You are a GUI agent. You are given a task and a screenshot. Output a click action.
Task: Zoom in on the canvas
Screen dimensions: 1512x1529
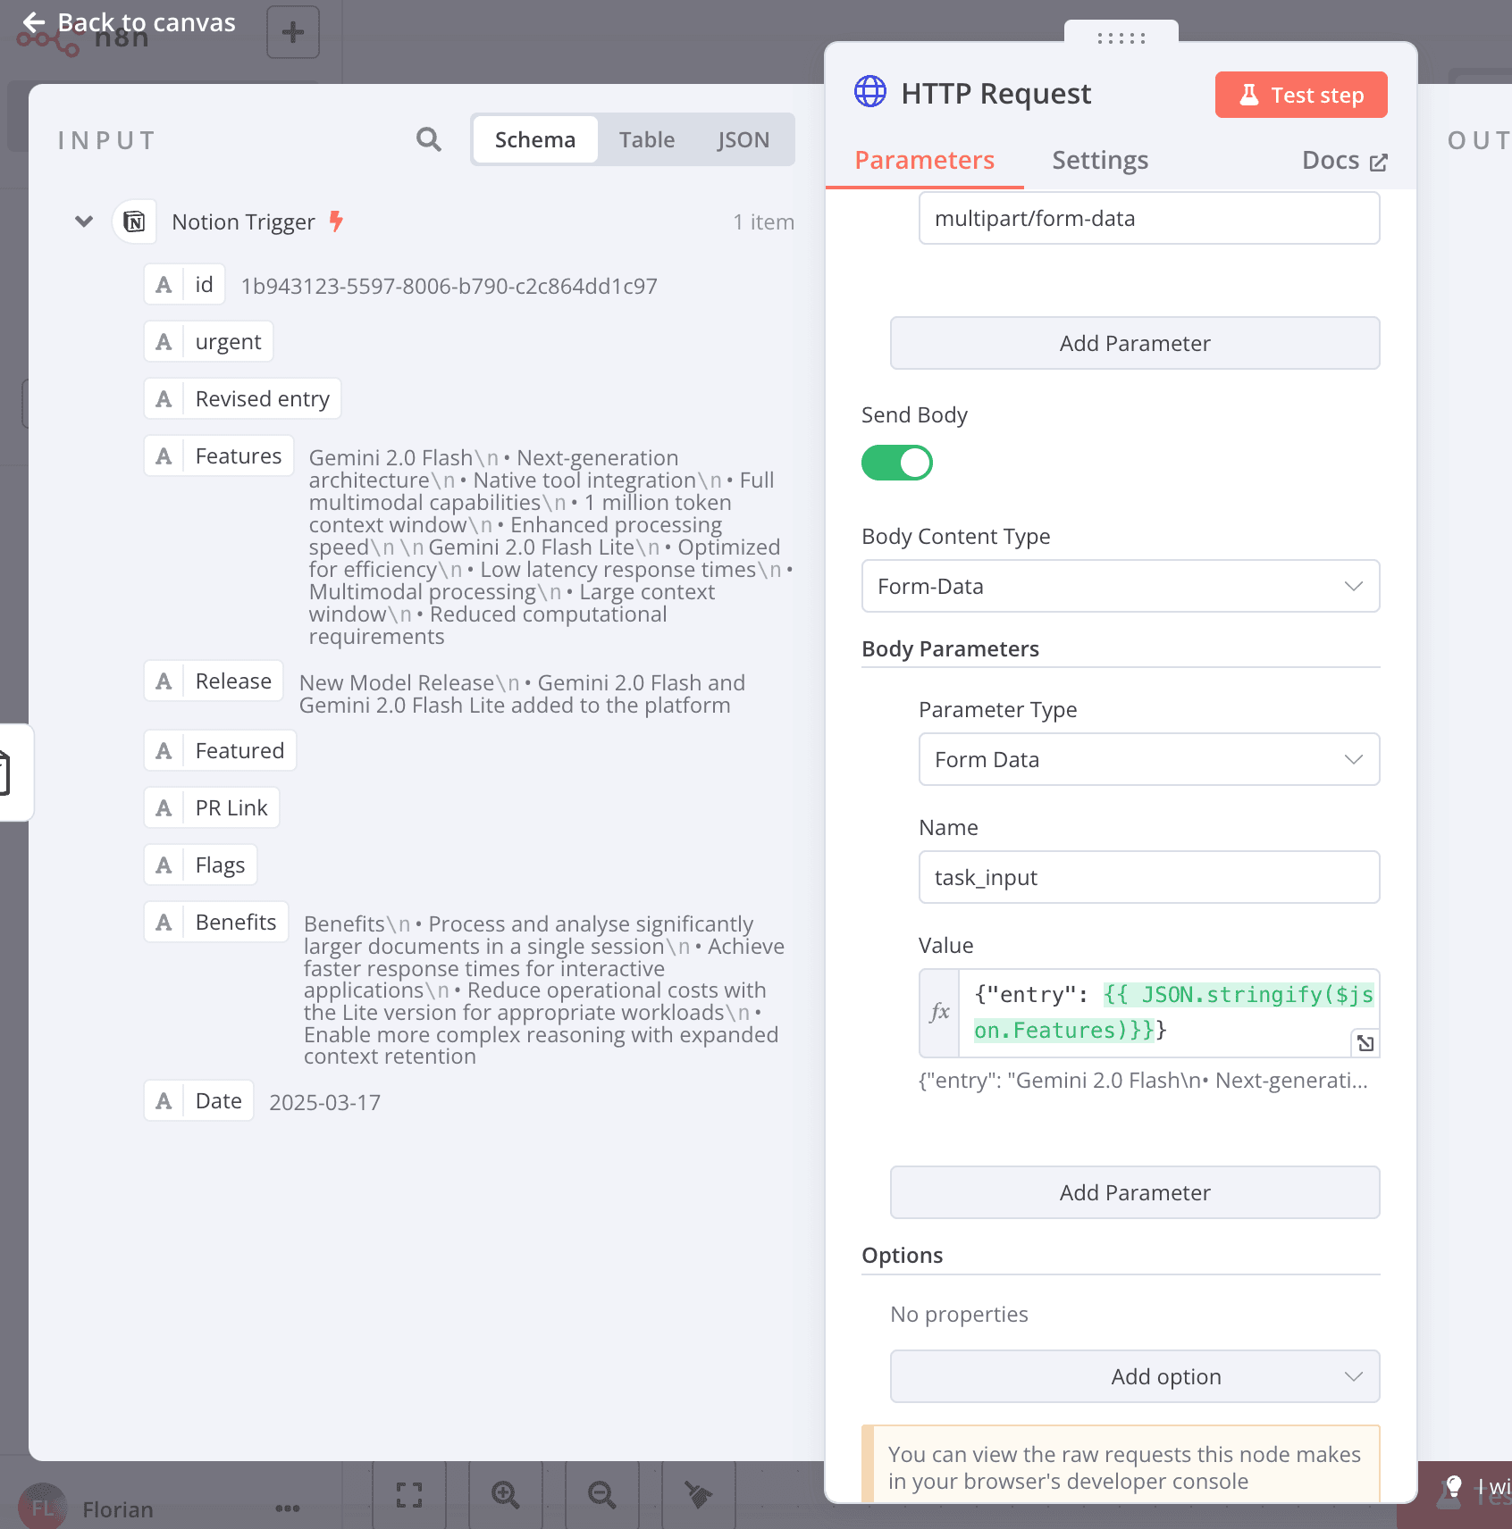point(506,1494)
